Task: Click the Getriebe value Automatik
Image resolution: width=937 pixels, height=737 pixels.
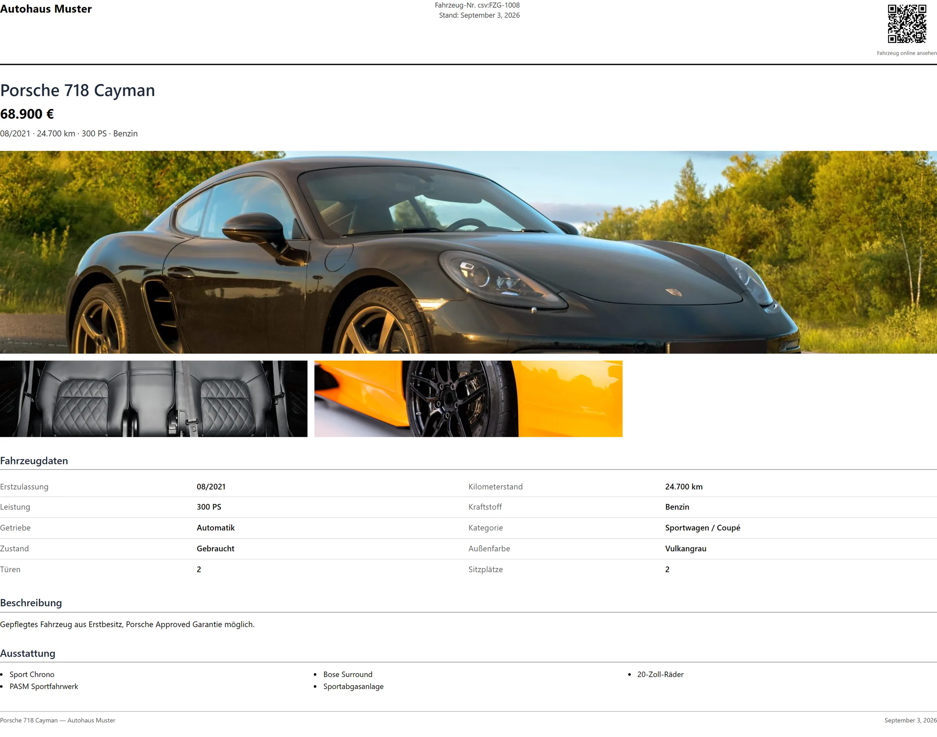Action: click(216, 528)
